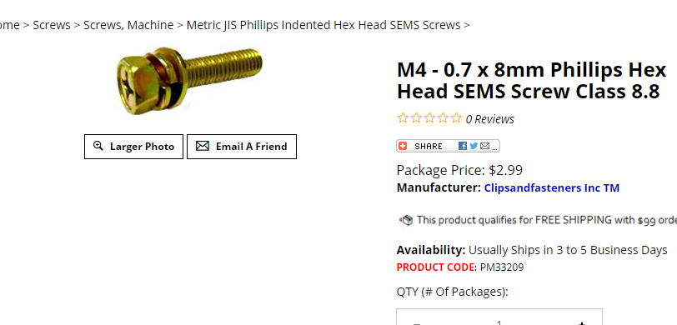This screenshot has height=325, width=677.
Task: Click envelope icon beside Email A Friend
Action: click(x=202, y=146)
